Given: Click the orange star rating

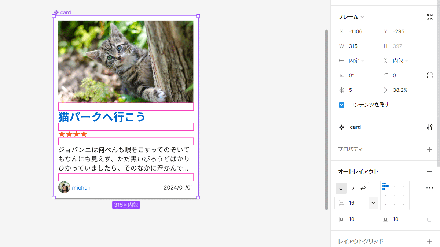Looking at the screenshot, I should 73,134.
